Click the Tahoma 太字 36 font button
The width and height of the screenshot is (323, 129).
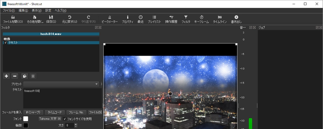[x=50, y=119]
